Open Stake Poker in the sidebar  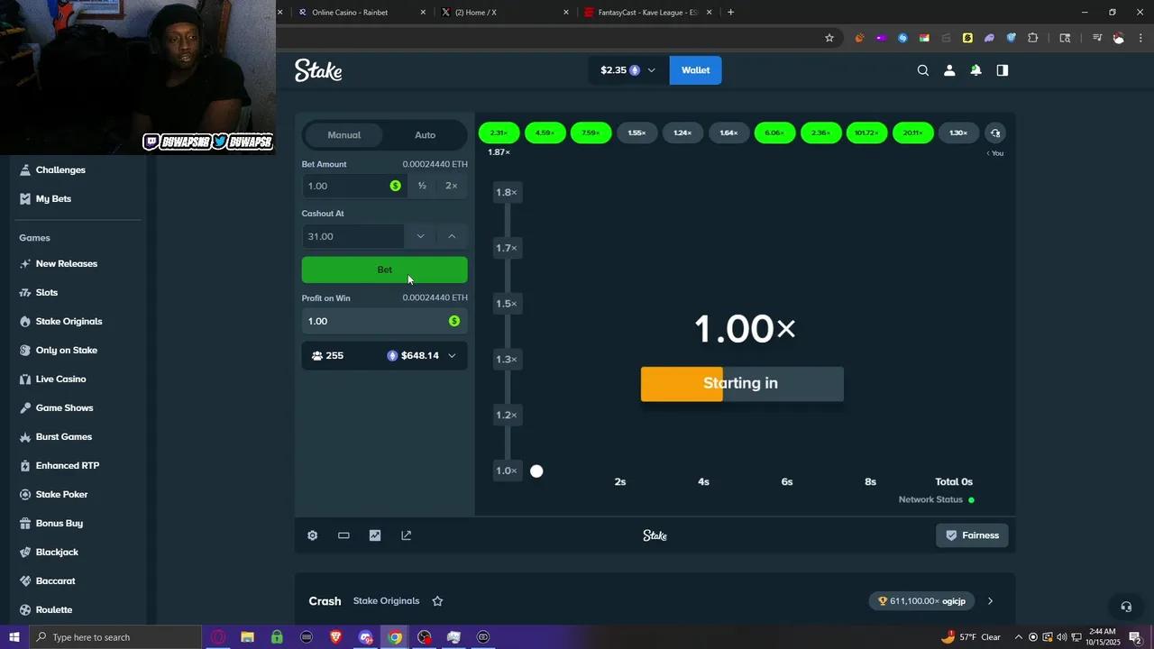coord(61,494)
